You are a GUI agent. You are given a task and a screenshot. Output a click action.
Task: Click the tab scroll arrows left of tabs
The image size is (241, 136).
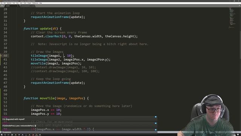point(2,6)
